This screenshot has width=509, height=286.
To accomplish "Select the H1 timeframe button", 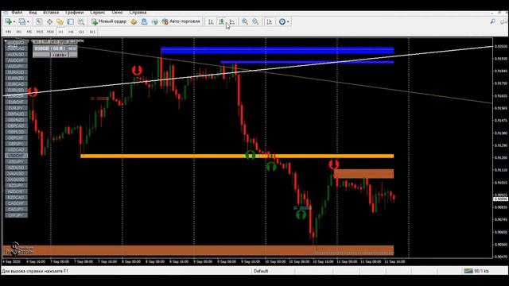I will point(60,32).
